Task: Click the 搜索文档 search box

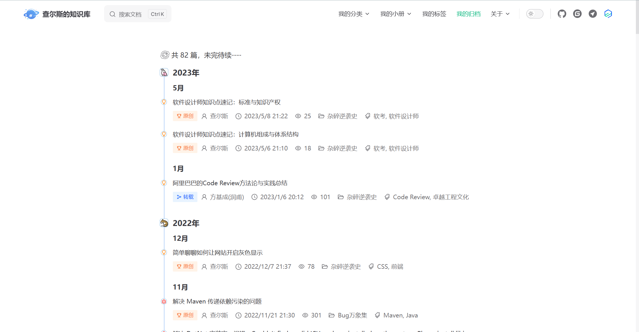Action: pos(130,14)
